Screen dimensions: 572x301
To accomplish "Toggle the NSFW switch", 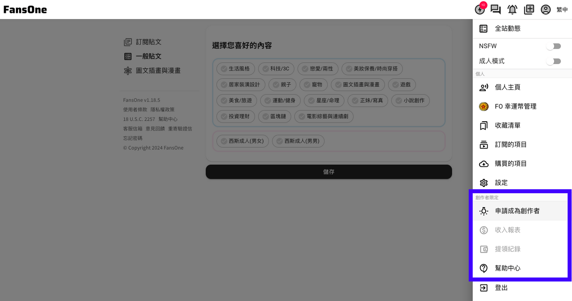I will coord(554,46).
